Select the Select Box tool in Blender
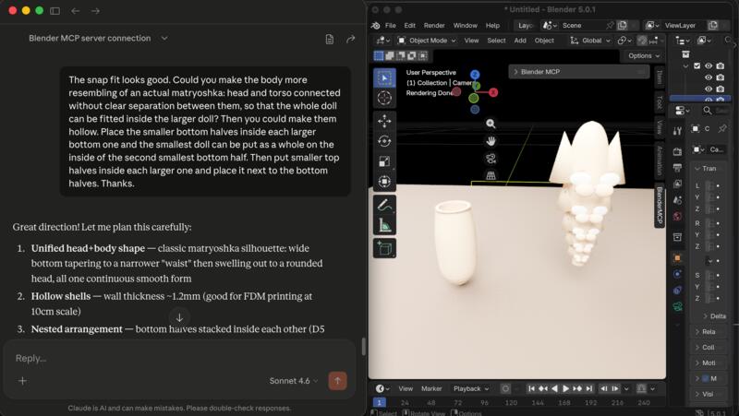This screenshot has width=739, height=416. tap(384, 77)
